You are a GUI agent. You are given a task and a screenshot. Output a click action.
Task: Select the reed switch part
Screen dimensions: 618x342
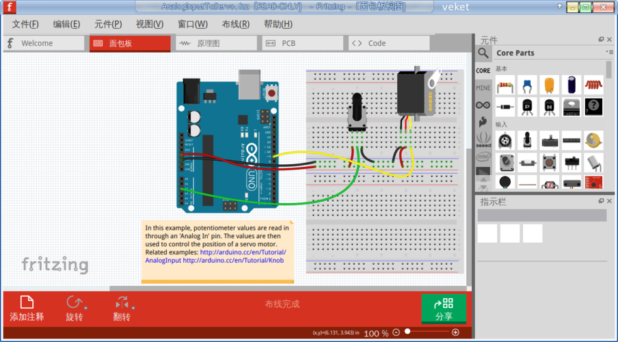(527, 163)
